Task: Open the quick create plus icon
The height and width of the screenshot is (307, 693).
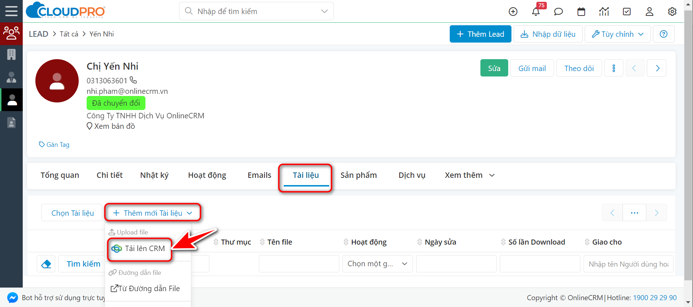Action: [x=513, y=12]
